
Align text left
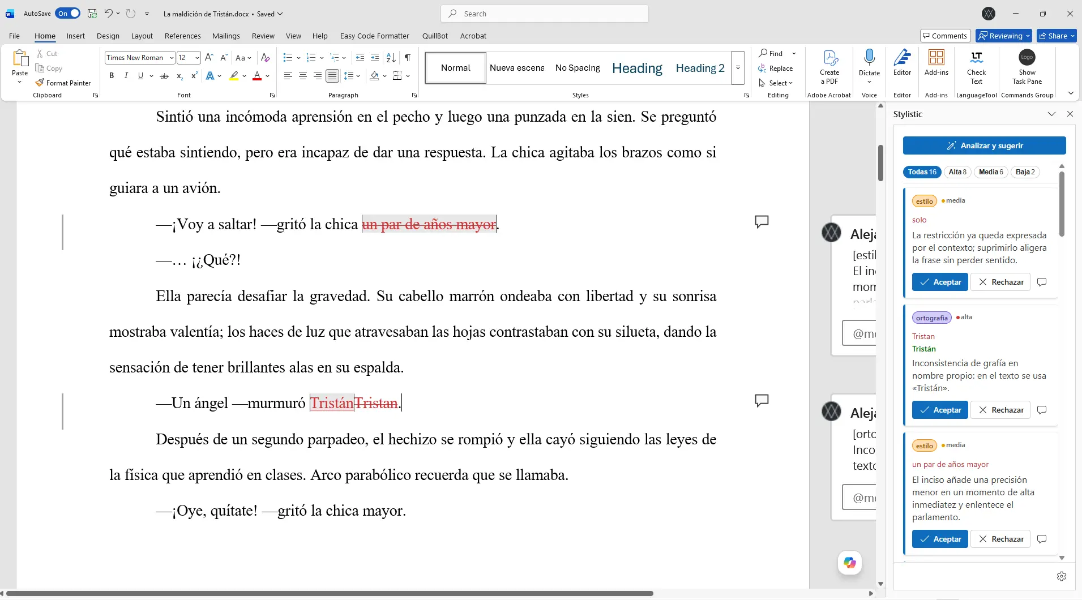pyautogui.click(x=288, y=76)
